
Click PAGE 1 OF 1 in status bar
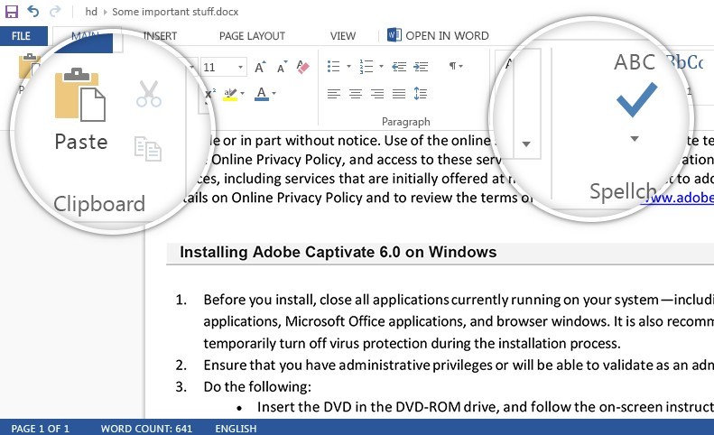(40, 429)
